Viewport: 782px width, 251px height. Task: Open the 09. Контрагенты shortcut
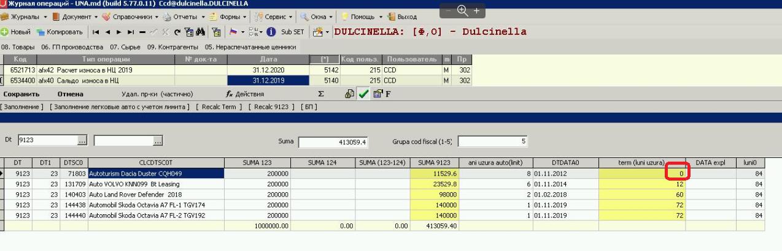point(172,47)
